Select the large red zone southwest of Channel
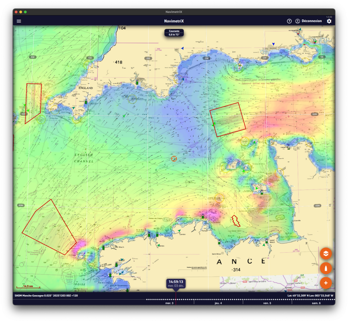The image size is (348, 322). tap(49, 227)
